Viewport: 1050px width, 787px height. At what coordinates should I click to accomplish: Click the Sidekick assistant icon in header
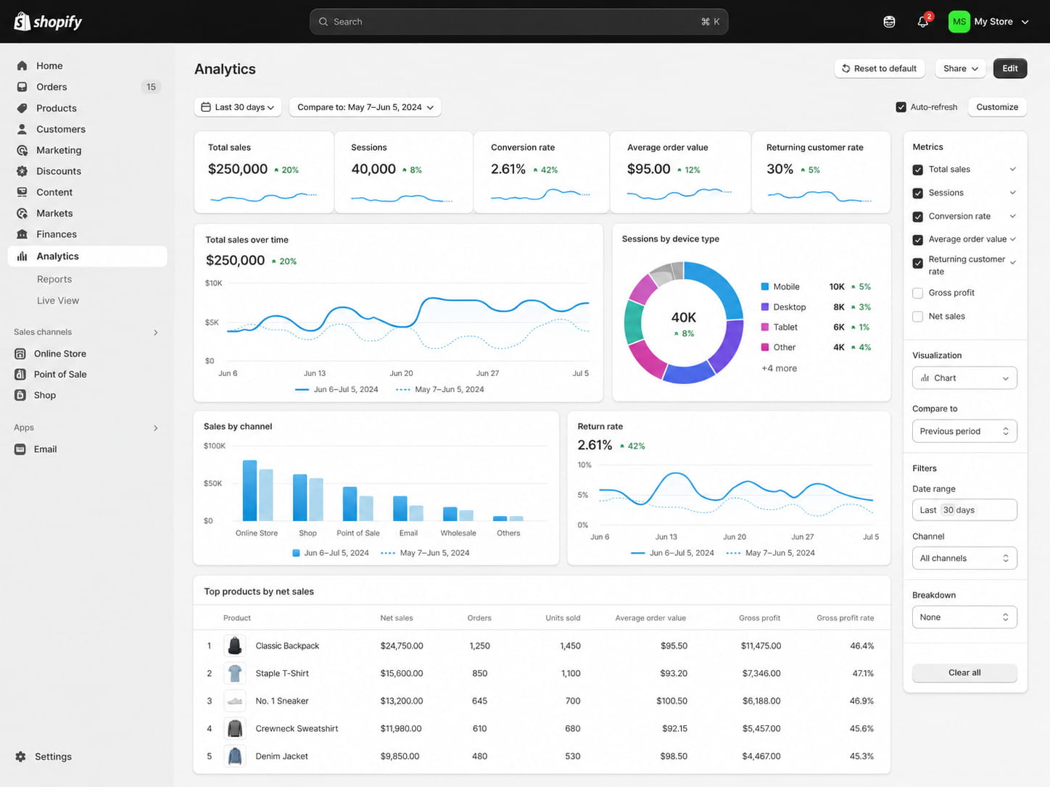click(889, 22)
